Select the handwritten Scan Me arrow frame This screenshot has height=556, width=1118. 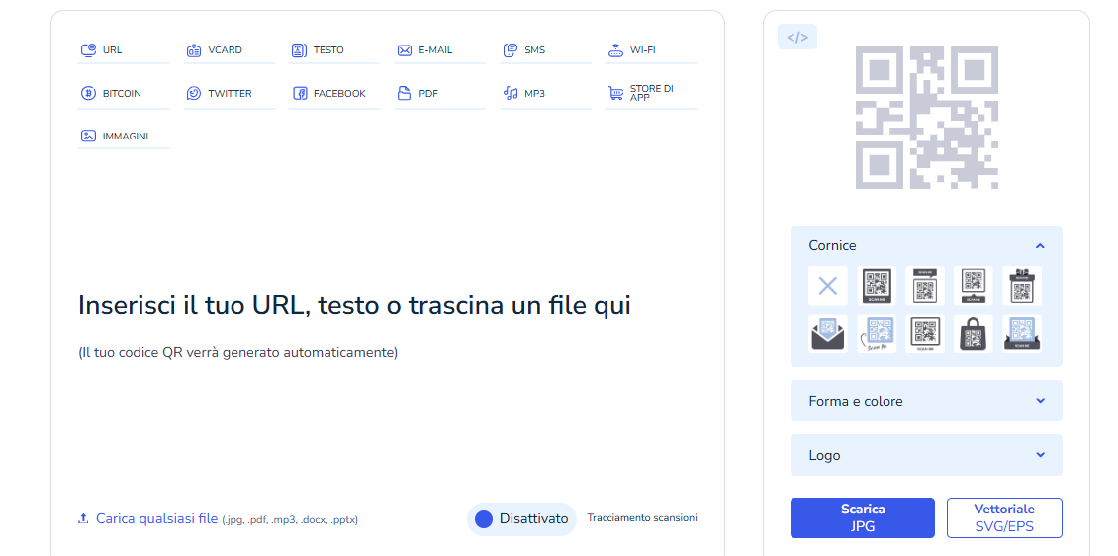pos(877,333)
